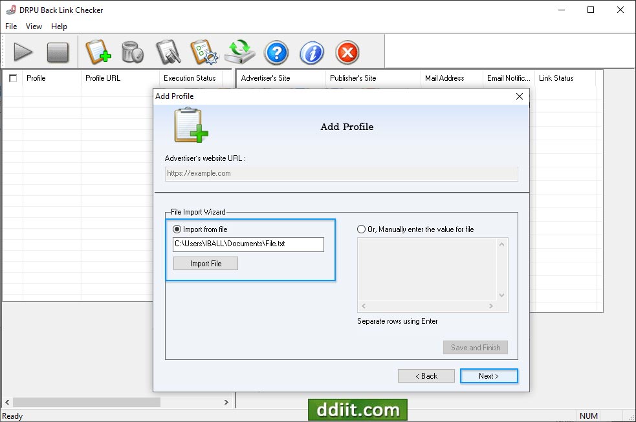Tick the select-all checkbox in the header
This screenshot has height=422, width=636.
tap(14, 78)
